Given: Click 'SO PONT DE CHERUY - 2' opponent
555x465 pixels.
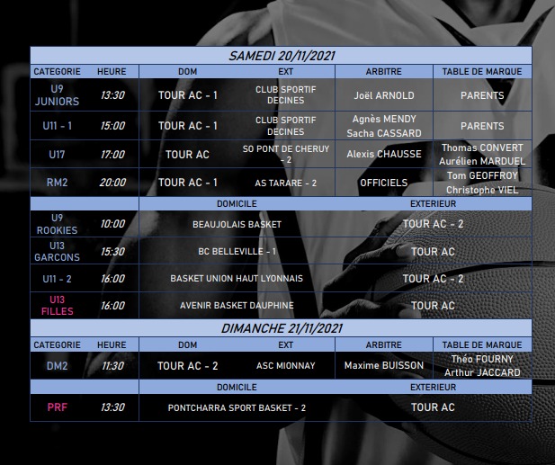Looking at the screenshot, I should click(x=286, y=155).
